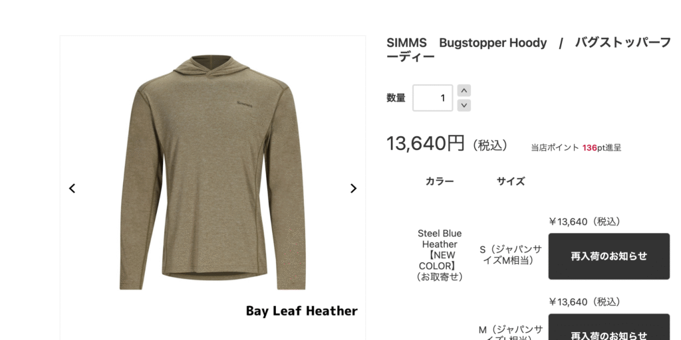Advance to next product image with right arrow

coord(354,188)
